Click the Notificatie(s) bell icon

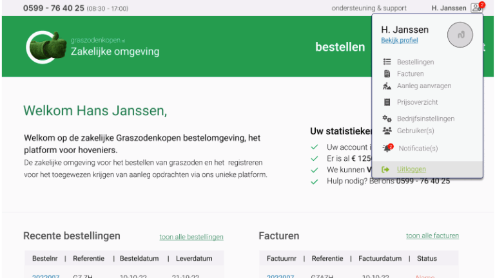(387, 148)
